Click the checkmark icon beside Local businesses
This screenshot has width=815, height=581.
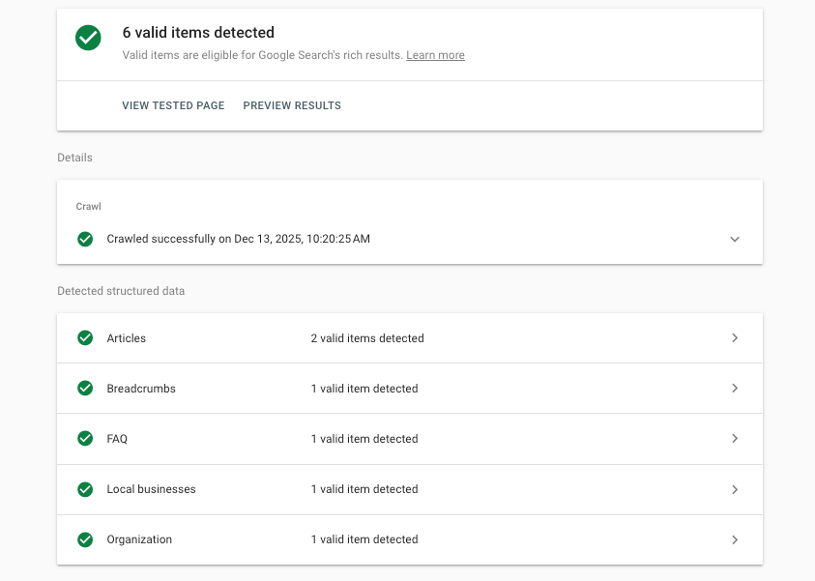(x=85, y=488)
